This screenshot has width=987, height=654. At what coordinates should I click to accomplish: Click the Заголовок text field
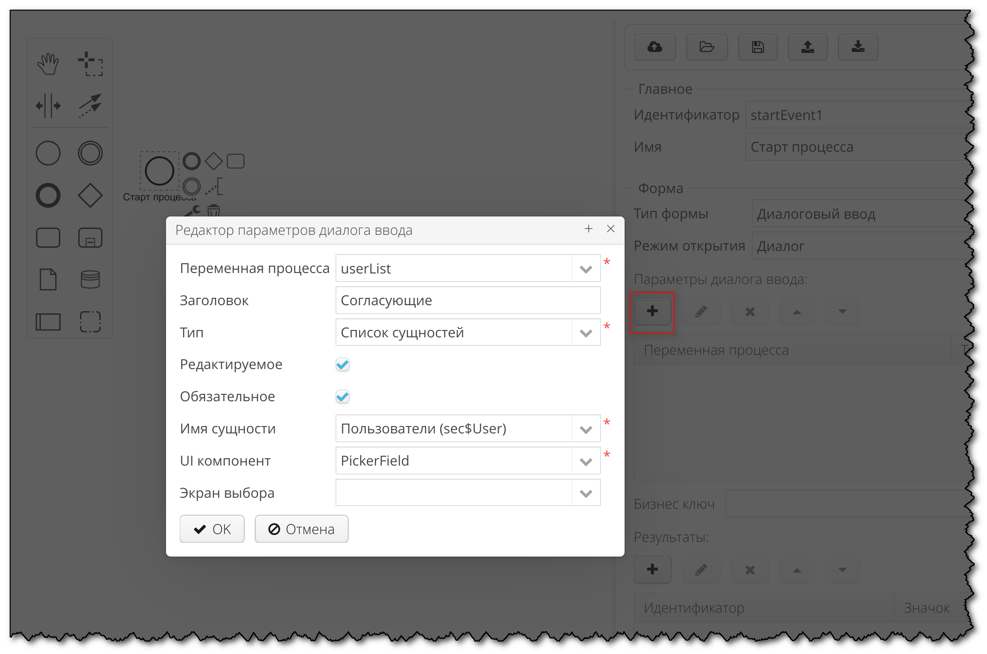click(467, 301)
